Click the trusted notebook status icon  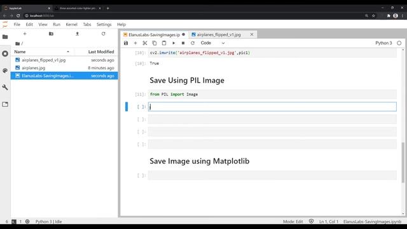click(x=311, y=221)
